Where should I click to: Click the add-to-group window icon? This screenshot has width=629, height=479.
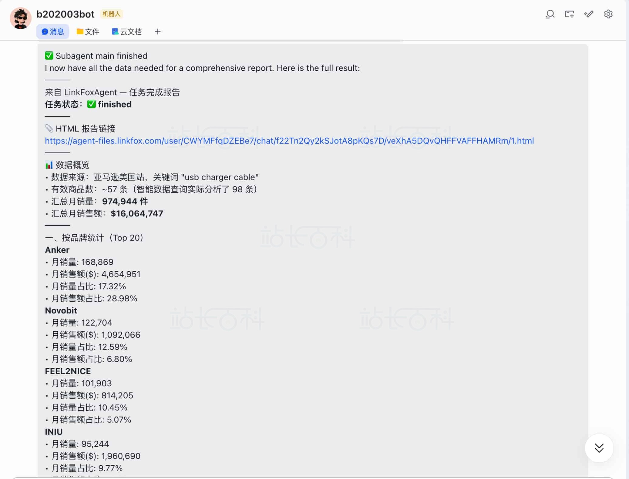569,14
